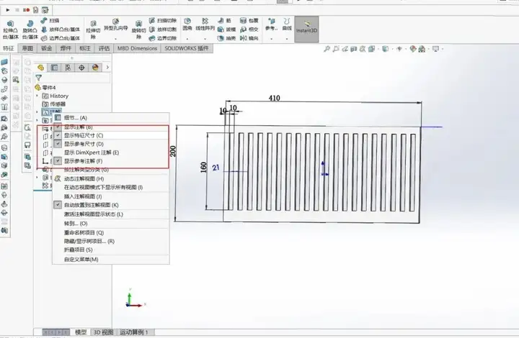
Task: Open the FeatureManager design tree tab icon
Action: click(x=41, y=67)
